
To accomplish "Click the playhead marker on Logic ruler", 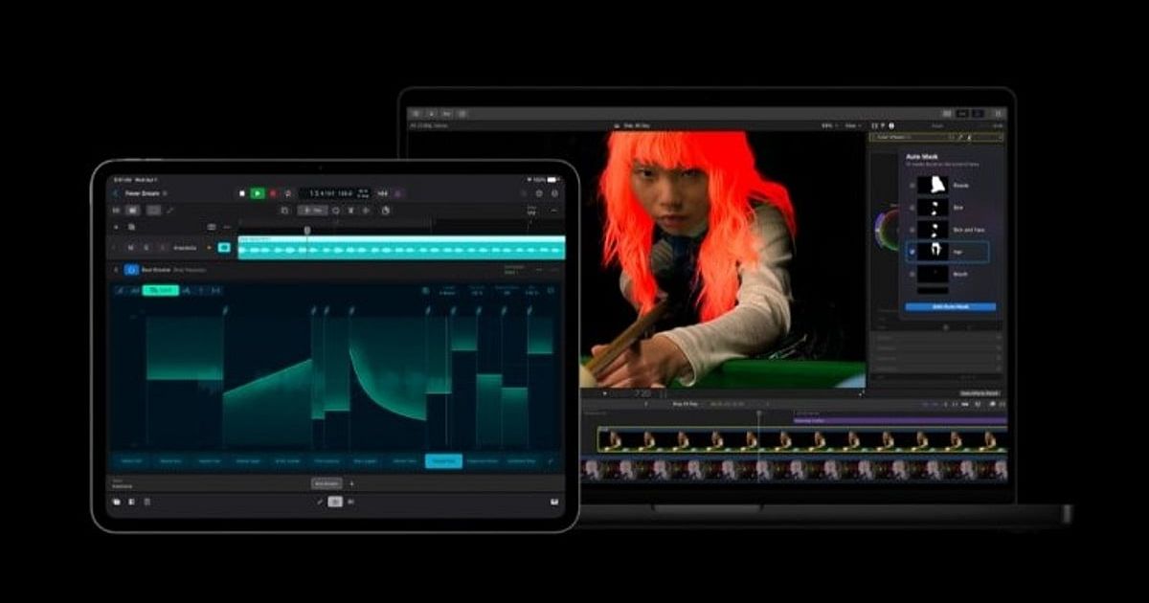I will pos(306,230).
